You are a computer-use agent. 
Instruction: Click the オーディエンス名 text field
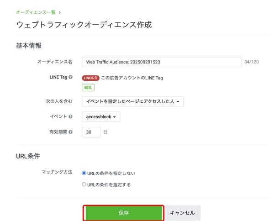coord(162,62)
